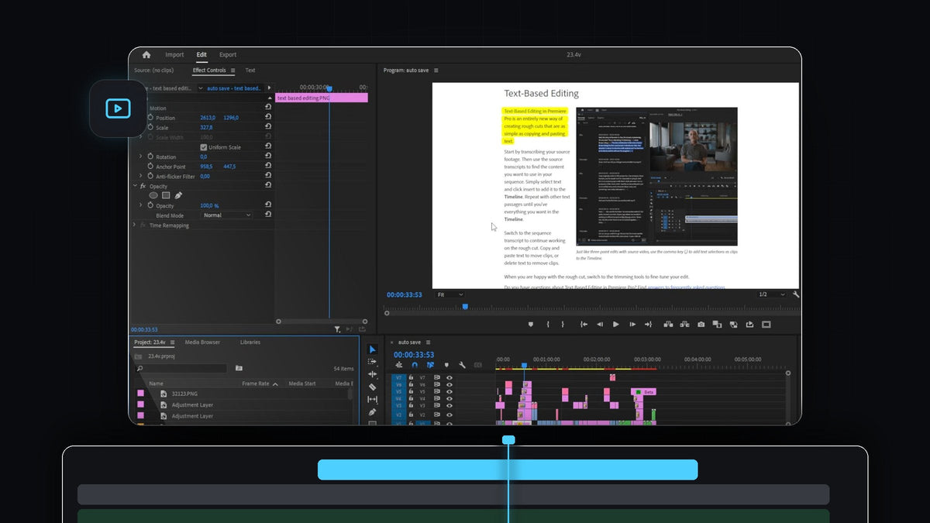This screenshot has height=523, width=930.
Task: Toggle Anchor Point animation stopwatch
Action: 150,167
